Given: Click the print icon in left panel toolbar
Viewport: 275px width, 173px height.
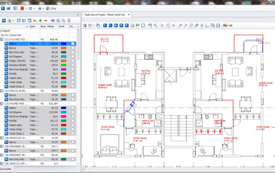Looking at the screenshot, I should (53, 20).
